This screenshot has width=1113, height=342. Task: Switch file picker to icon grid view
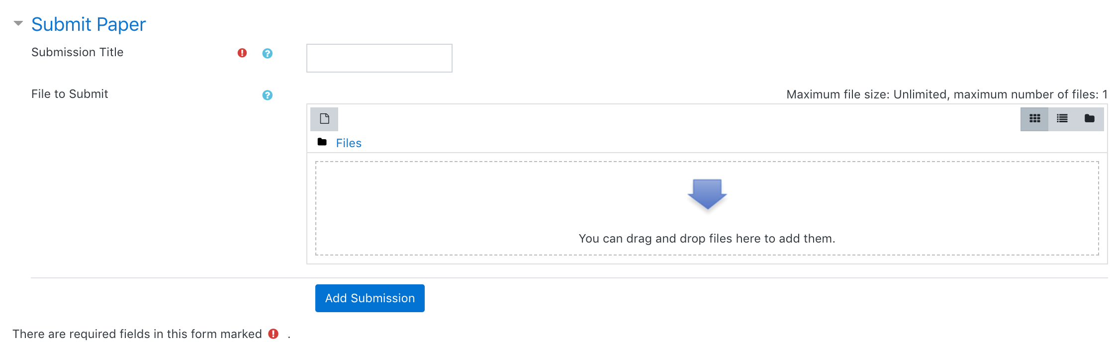coord(1034,119)
